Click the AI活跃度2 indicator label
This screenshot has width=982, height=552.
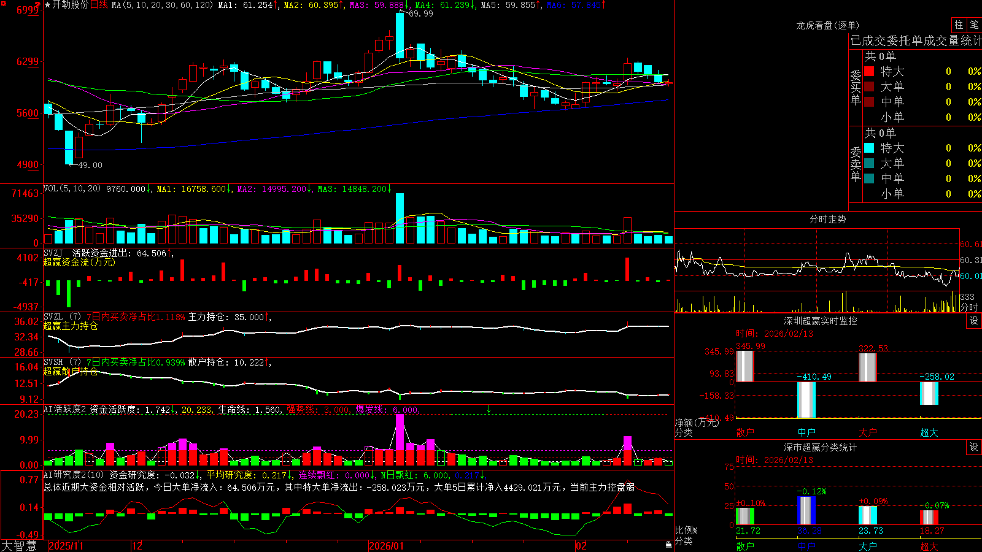pos(65,409)
